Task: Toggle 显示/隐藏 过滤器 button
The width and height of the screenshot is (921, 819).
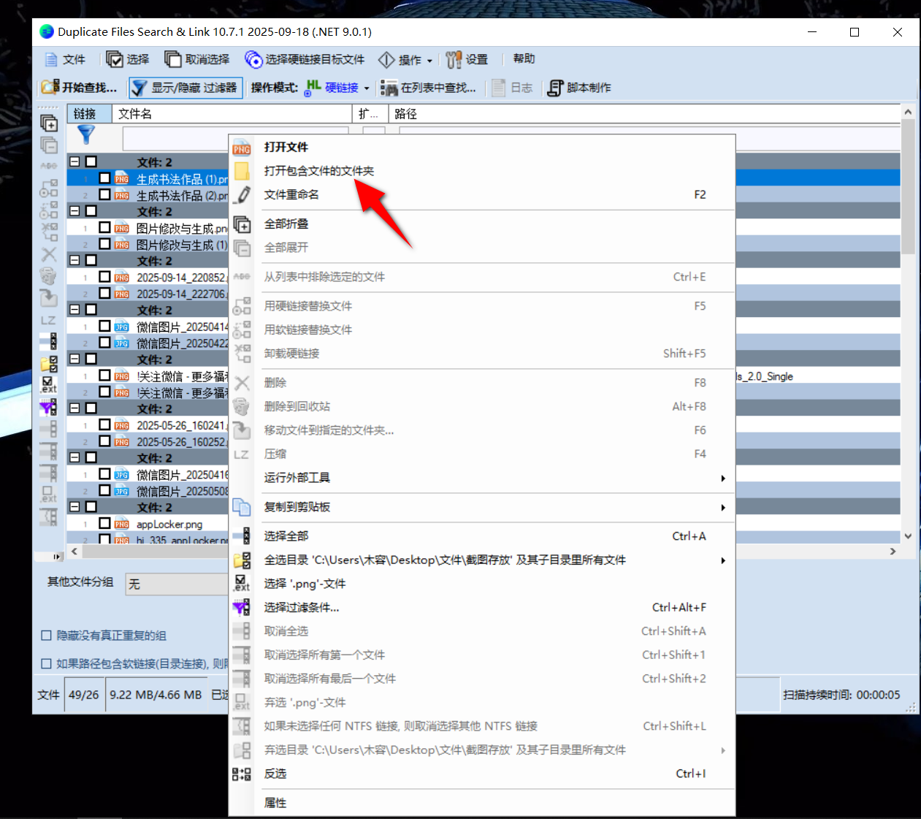Action: pyautogui.click(x=186, y=88)
